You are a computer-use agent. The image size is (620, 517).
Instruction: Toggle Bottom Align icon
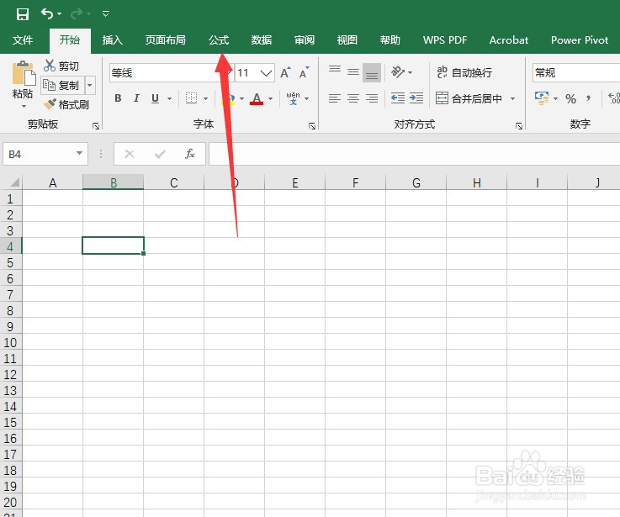pyautogui.click(x=372, y=72)
